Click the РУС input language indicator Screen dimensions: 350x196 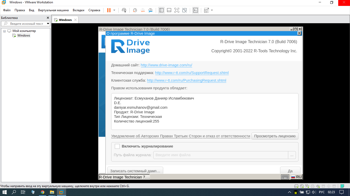coord(322,192)
